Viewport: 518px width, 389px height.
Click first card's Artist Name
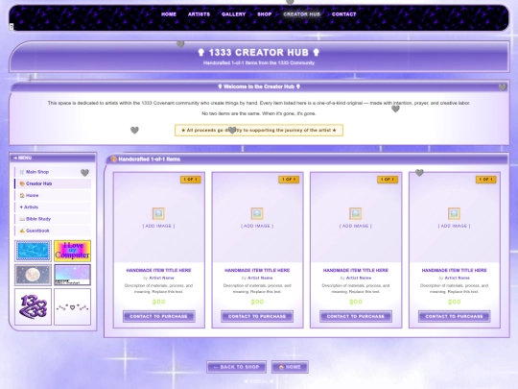pyautogui.click(x=161, y=278)
